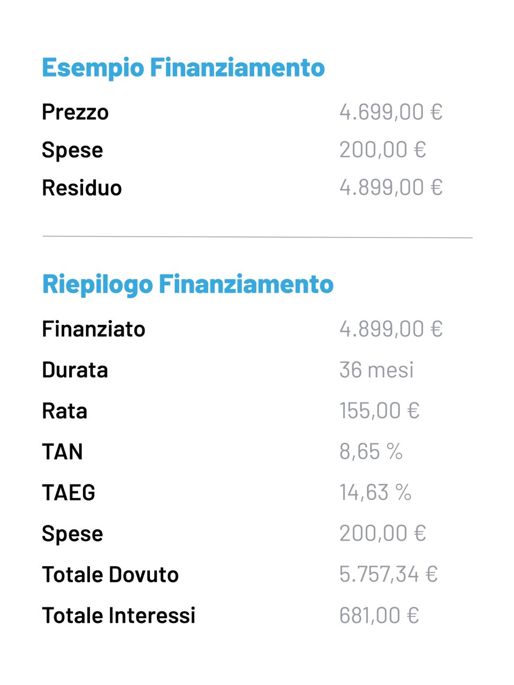Click the Finanziato amount value
The height and width of the screenshot is (685, 514).
click(390, 329)
